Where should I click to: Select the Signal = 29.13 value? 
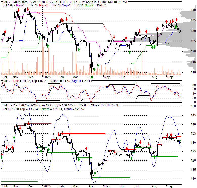point(82,81)
